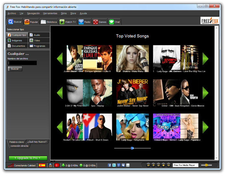Pause the media player
The image size is (227, 177).
pos(158,165)
